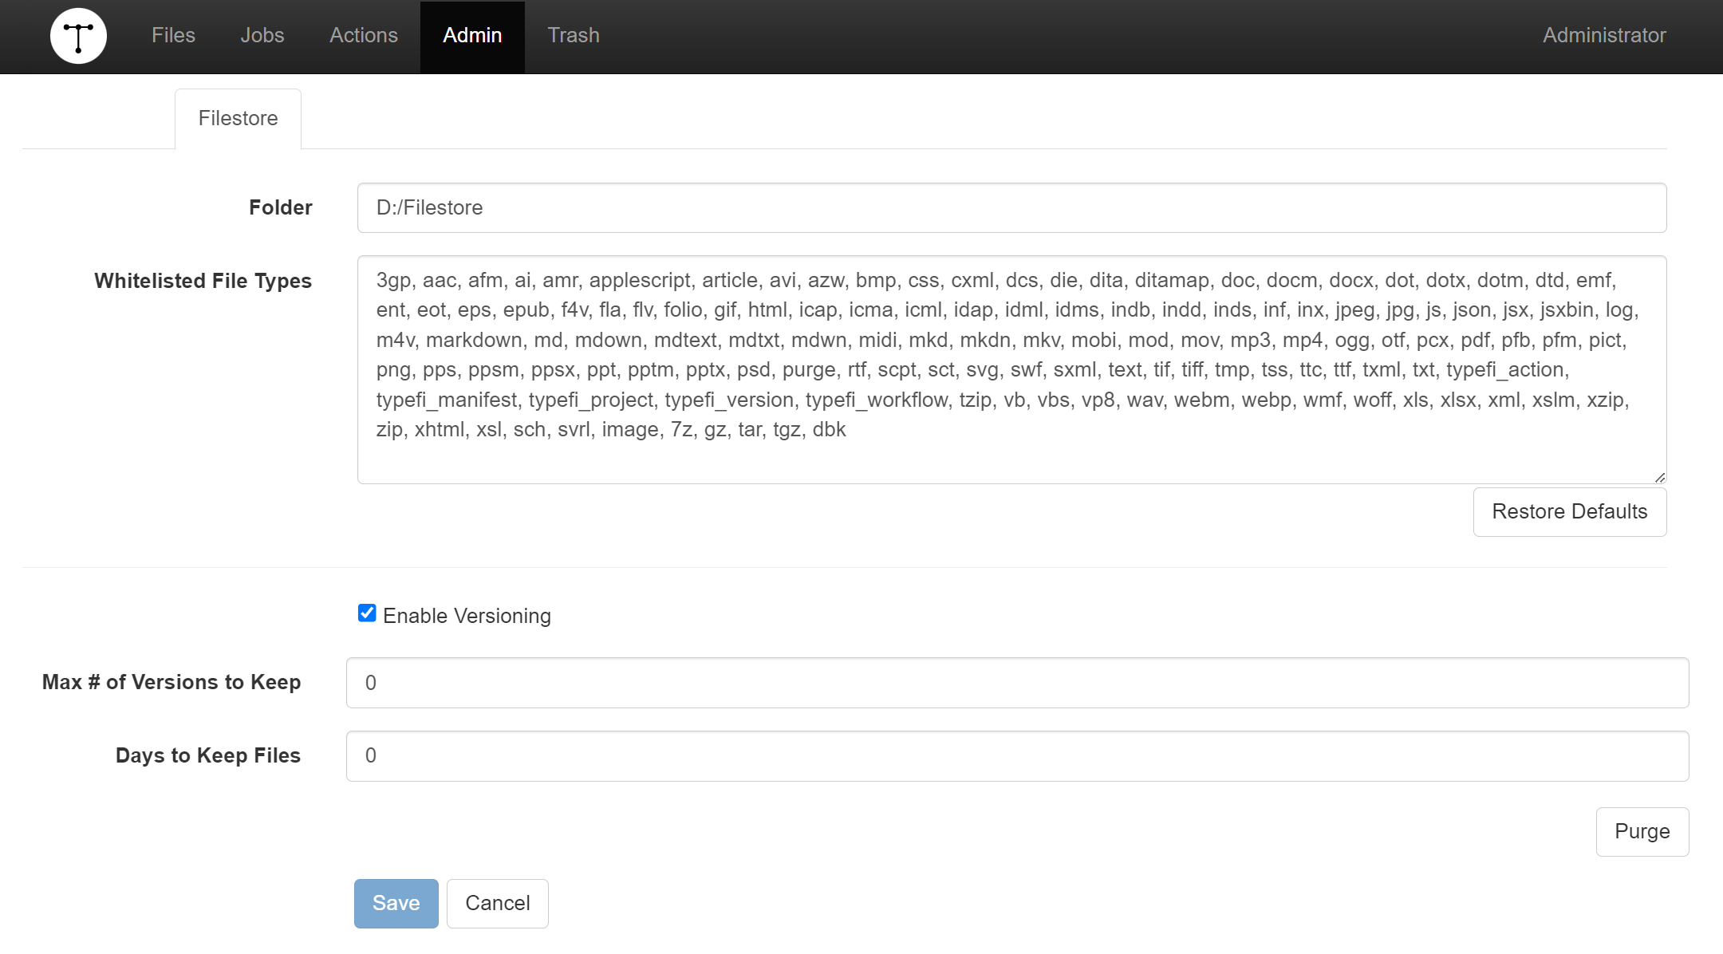Click the textarea resize handle
This screenshot has width=1723, height=954.
click(1660, 476)
